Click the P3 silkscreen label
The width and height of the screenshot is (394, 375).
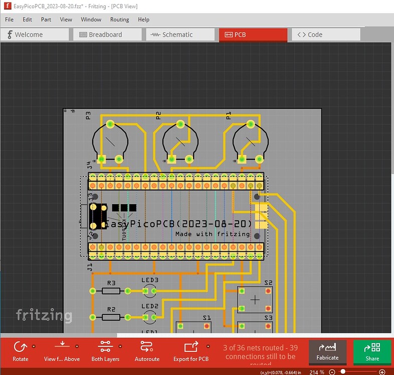click(x=88, y=116)
